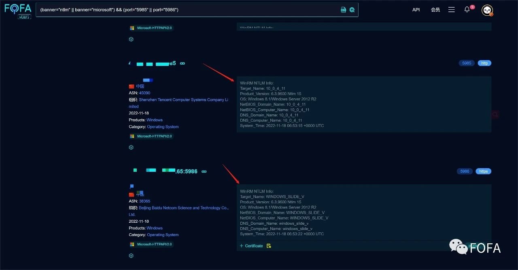Screen dimensions: 518x270
Task: Click Microsoft-HTTPAPI/2.0 tag in top result
Action: (x=151, y=28)
